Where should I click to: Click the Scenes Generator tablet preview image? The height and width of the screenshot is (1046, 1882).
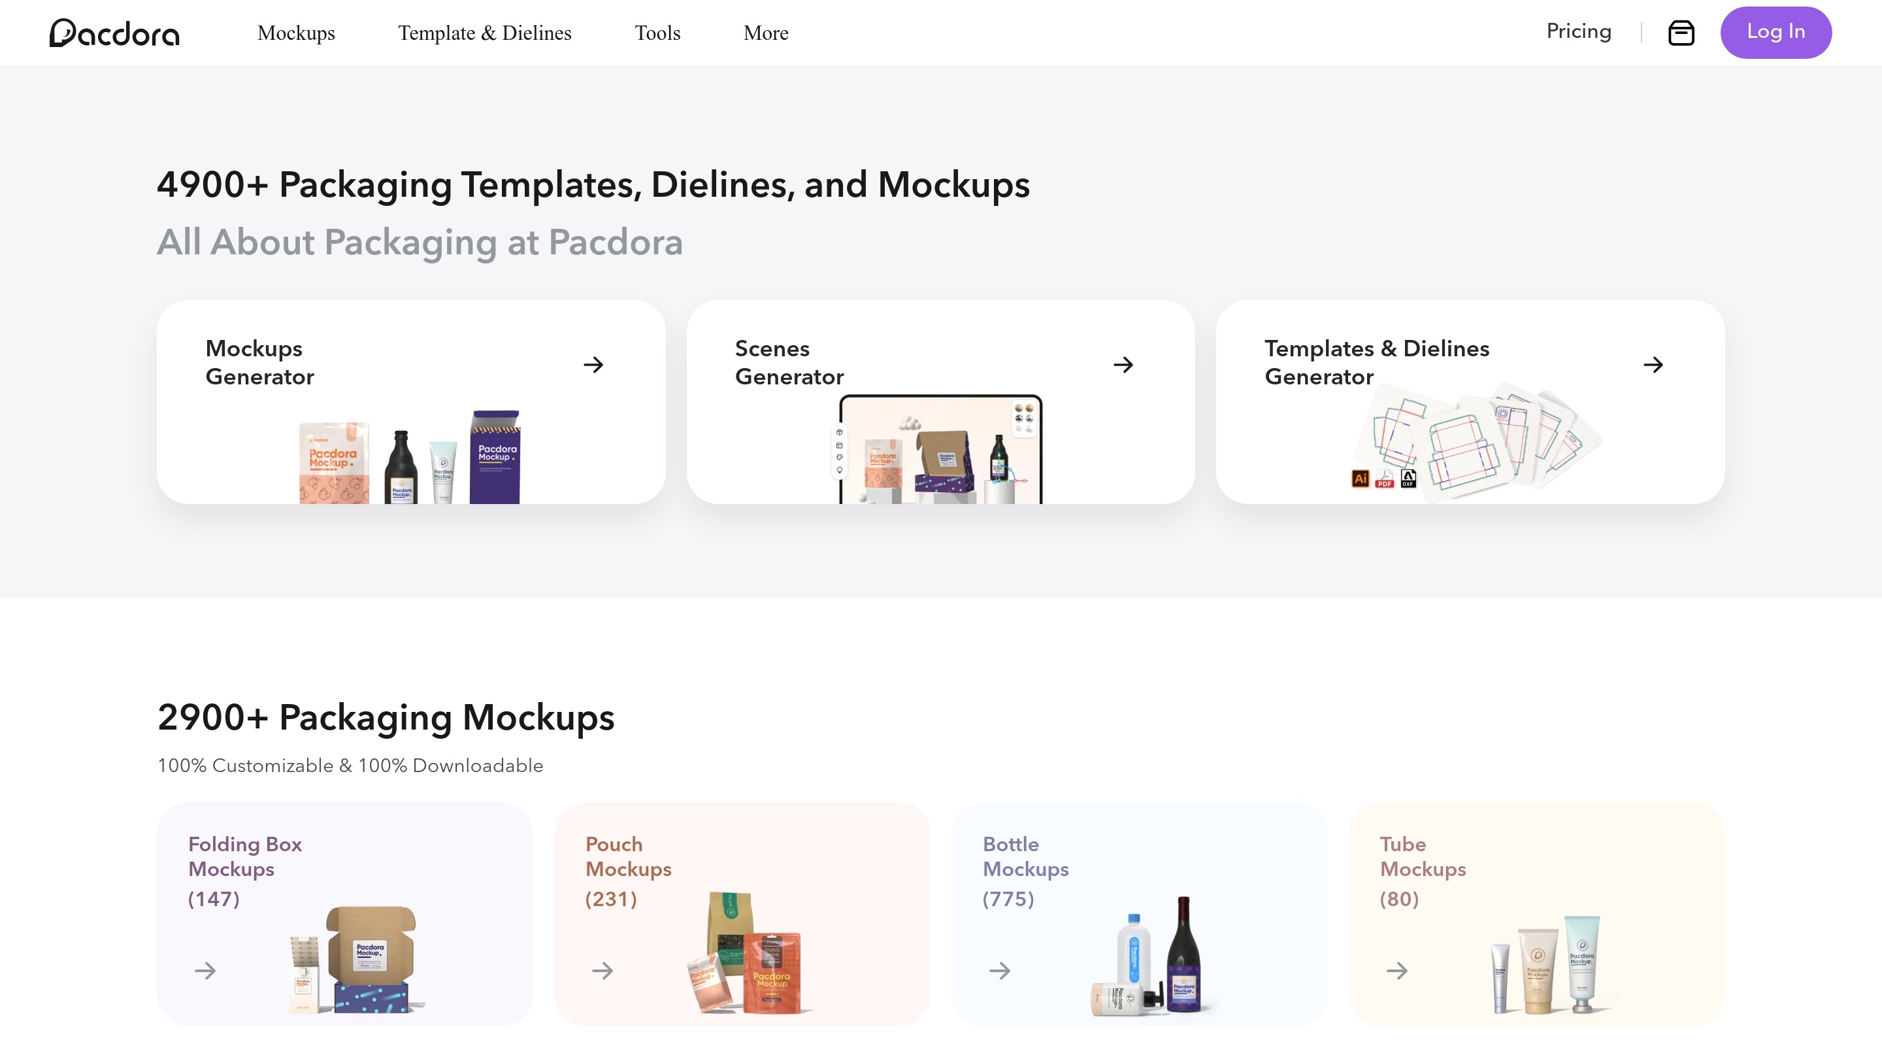[x=940, y=451]
